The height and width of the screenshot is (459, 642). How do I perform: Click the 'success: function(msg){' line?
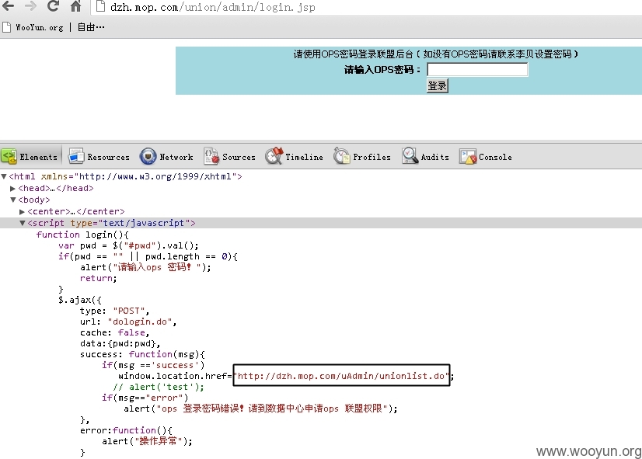[x=142, y=354]
